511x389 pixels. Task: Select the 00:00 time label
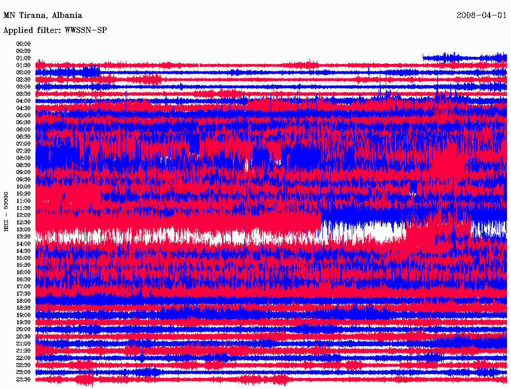click(x=23, y=44)
